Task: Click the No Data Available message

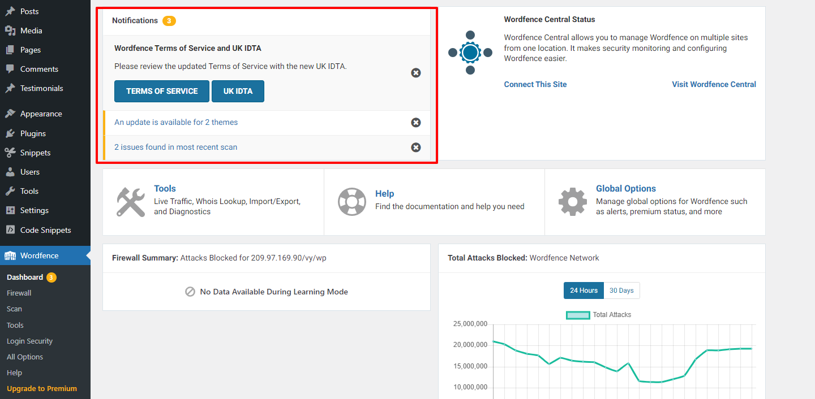Action: (x=267, y=292)
